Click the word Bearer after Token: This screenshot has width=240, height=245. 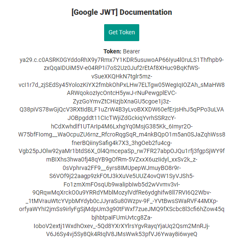131,51
